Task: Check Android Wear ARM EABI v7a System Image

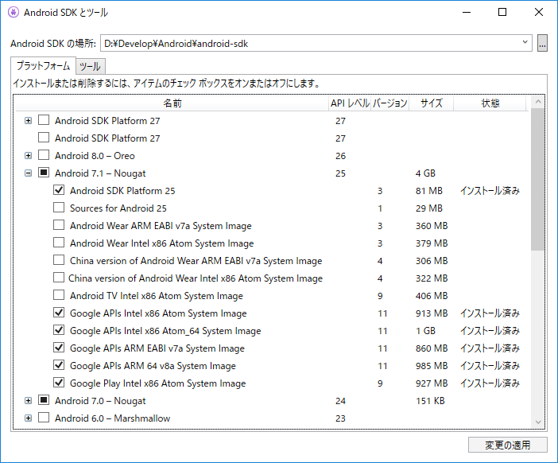Action: click(x=59, y=224)
